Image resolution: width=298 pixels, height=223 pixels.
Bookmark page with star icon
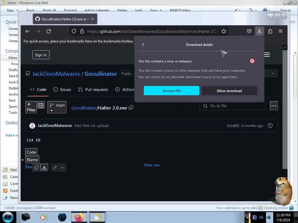pos(224,31)
